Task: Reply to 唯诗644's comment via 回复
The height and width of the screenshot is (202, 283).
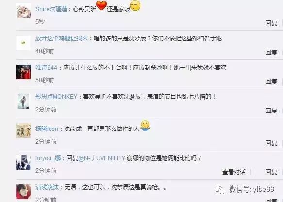Action: (x=271, y=81)
